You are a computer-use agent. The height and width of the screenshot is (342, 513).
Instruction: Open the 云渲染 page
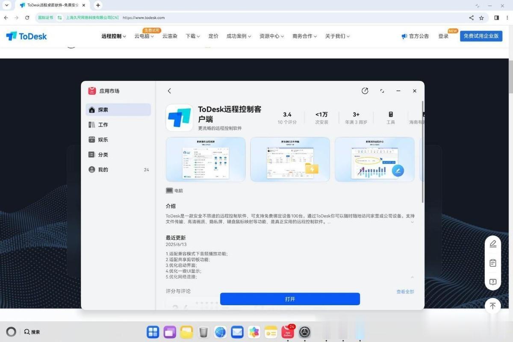[x=170, y=36]
